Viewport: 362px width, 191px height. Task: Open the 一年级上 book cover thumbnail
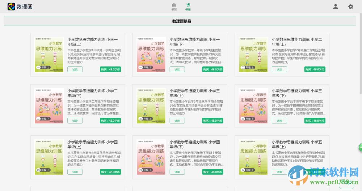pyautogui.click(x=49, y=55)
